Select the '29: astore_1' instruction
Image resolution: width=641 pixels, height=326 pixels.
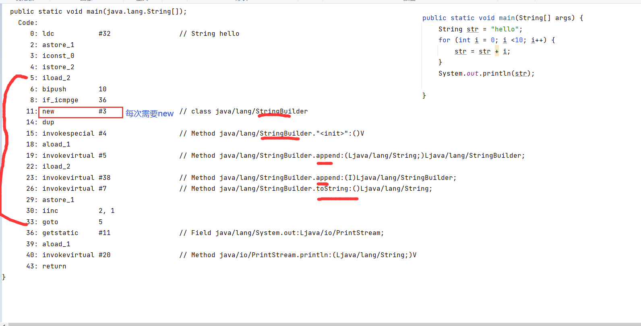[50, 200]
